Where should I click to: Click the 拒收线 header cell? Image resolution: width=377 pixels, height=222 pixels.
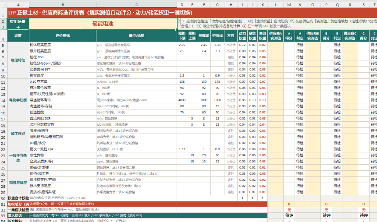tap(217, 36)
